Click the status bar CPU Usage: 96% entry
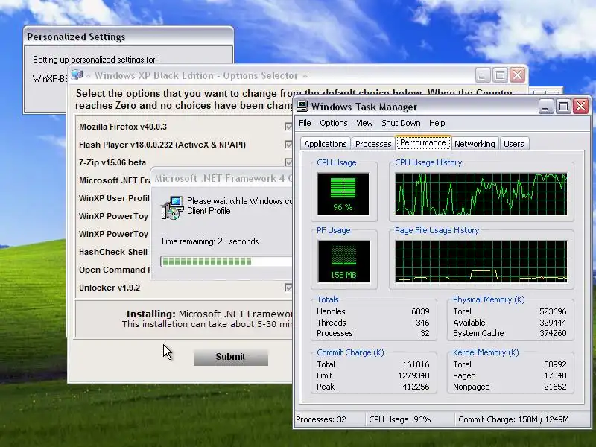This screenshot has width=596, height=447. pyautogui.click(x=400, y=419)
